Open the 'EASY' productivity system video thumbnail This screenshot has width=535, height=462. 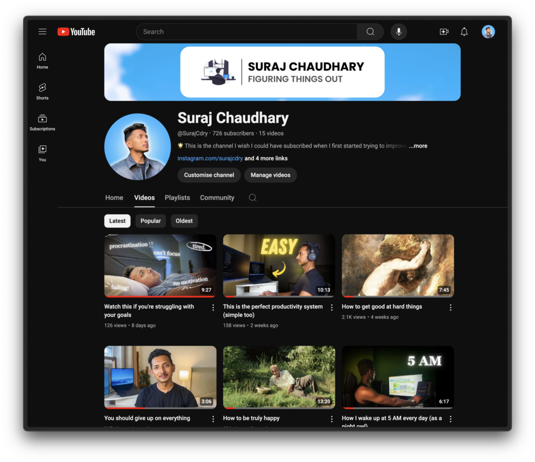pyautogui.click(x=279, y=265)
